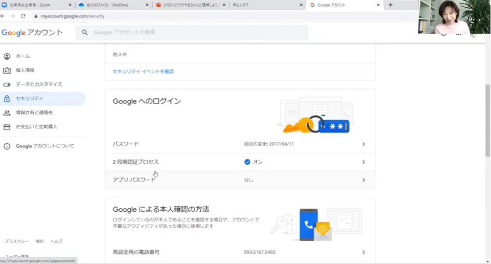The image size is (491, 264).
Task: Click the Home (ホーム) sidebar icon
Action: coord(7,56)
